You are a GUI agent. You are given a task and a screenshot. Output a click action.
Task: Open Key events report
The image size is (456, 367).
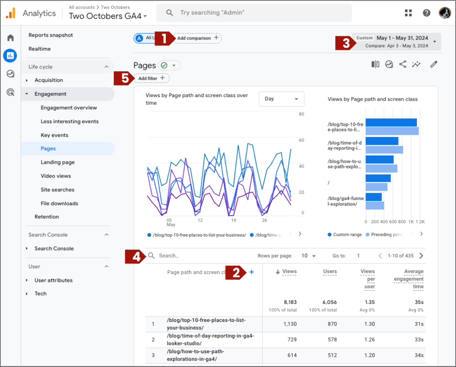point(54,135)
